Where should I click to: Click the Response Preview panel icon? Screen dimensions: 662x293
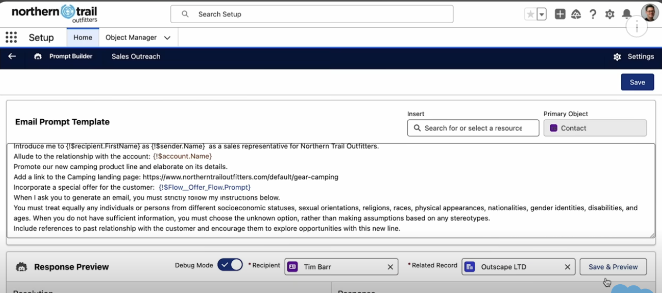tap(21, 267)
